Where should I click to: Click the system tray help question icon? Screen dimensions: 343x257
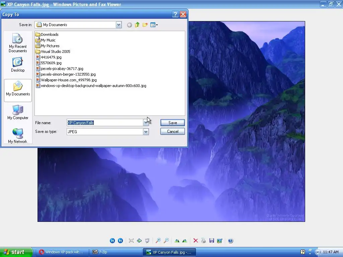[x=302, y=252]
